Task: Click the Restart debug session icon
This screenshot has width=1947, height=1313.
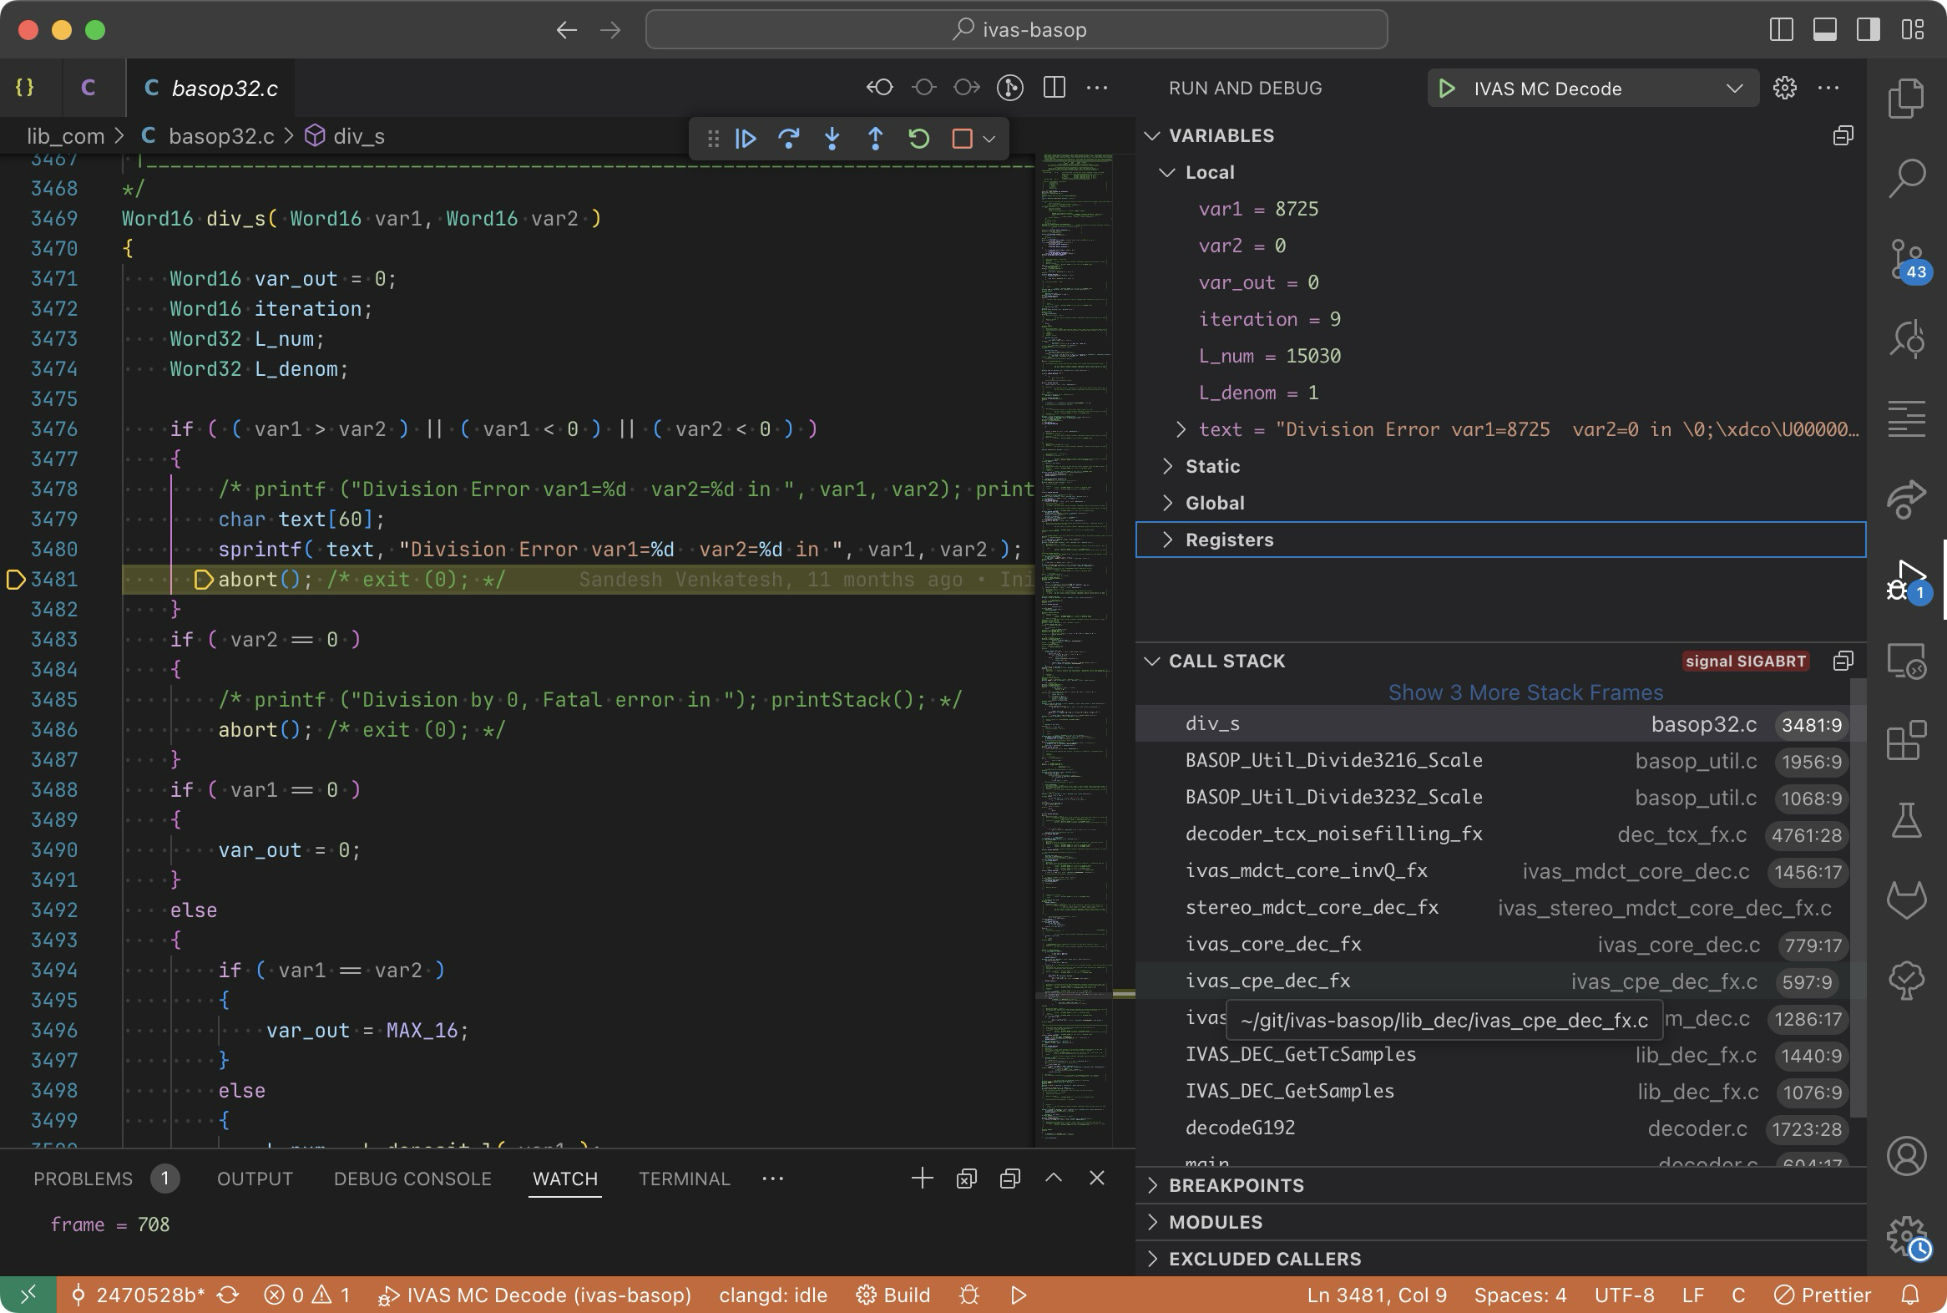Action: click(x=918, y=138)
